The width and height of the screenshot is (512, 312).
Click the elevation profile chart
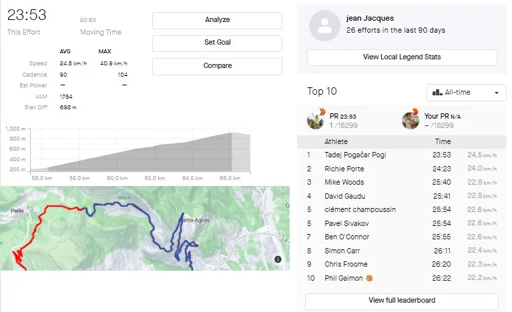pos(140,150)
